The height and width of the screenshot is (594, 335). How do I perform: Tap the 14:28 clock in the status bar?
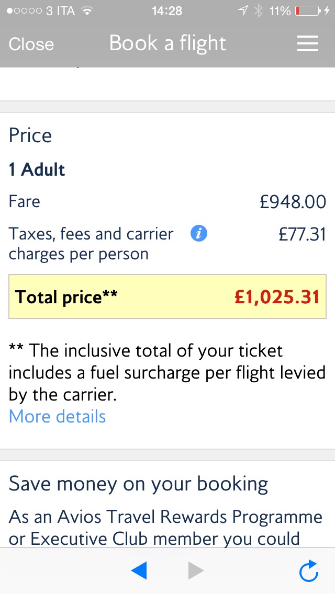(x=167, y=11)
